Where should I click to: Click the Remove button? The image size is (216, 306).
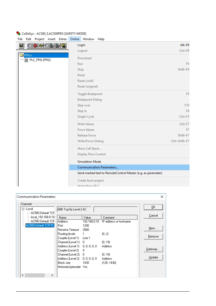tap(153, 237)
